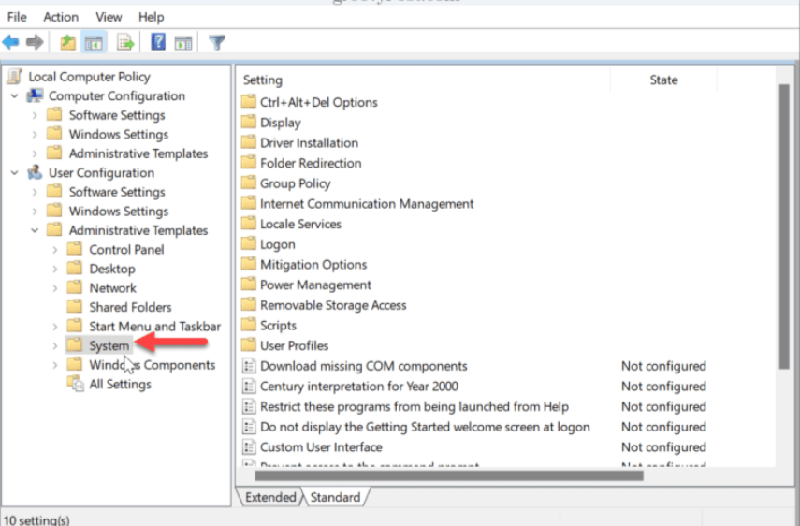Collapse the Computer Configuration node
This screenshot has width=800, height=526.
point(15,96)
